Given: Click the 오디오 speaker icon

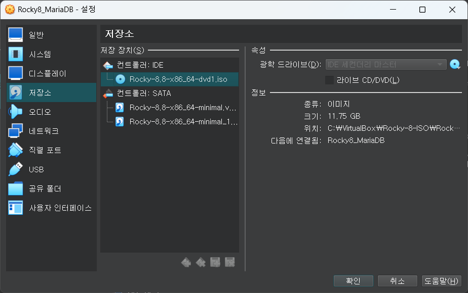Looking at the screenshot, I should click(16, 112).
